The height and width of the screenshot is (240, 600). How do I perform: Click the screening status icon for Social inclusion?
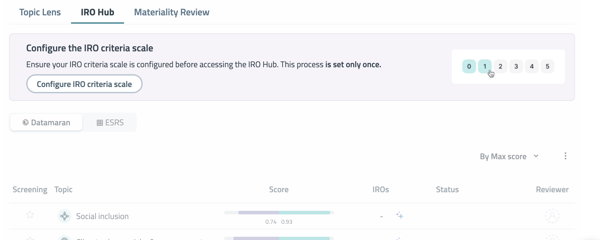pyautogui.click(x=30, y=215)
